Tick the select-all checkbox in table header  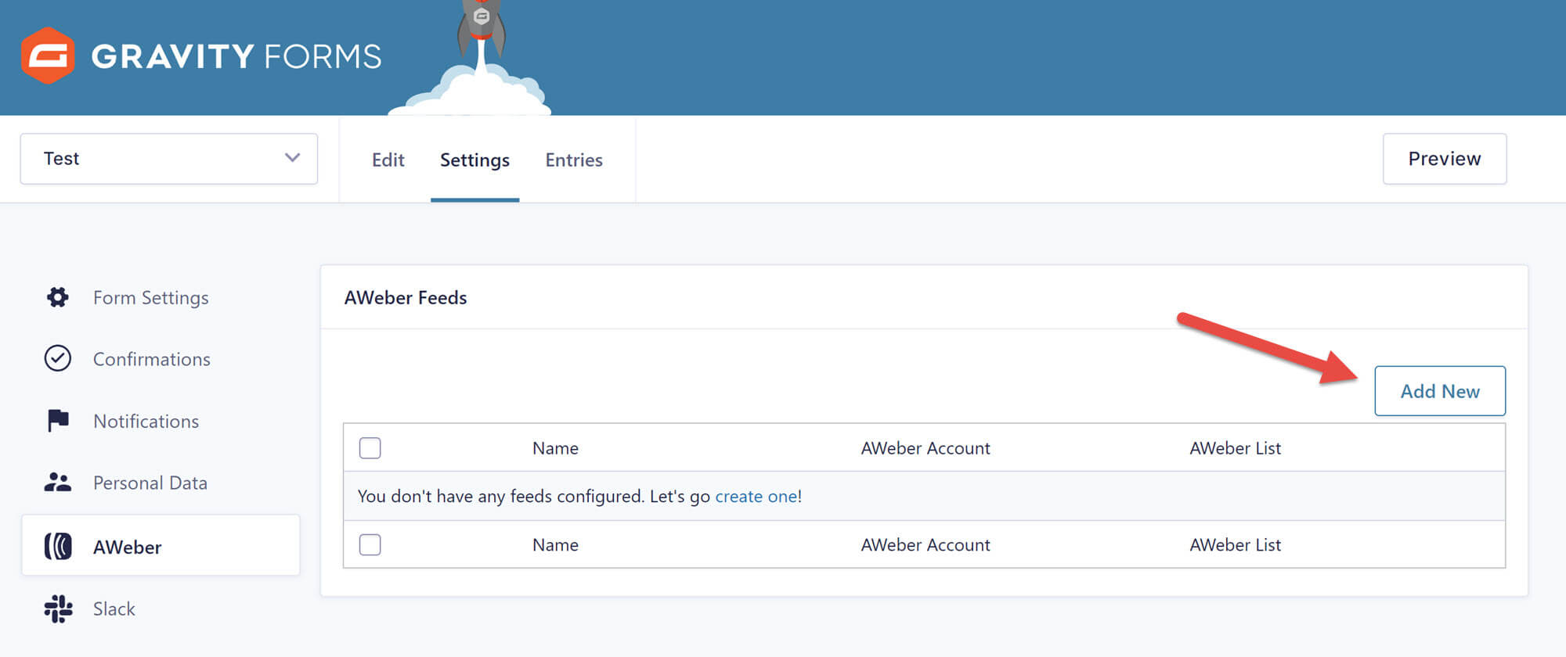[x=370, y=448]
